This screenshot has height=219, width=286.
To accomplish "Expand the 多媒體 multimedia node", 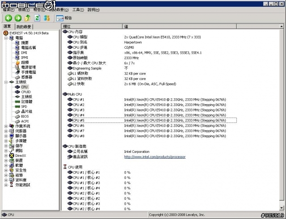I will pos(6,141).
